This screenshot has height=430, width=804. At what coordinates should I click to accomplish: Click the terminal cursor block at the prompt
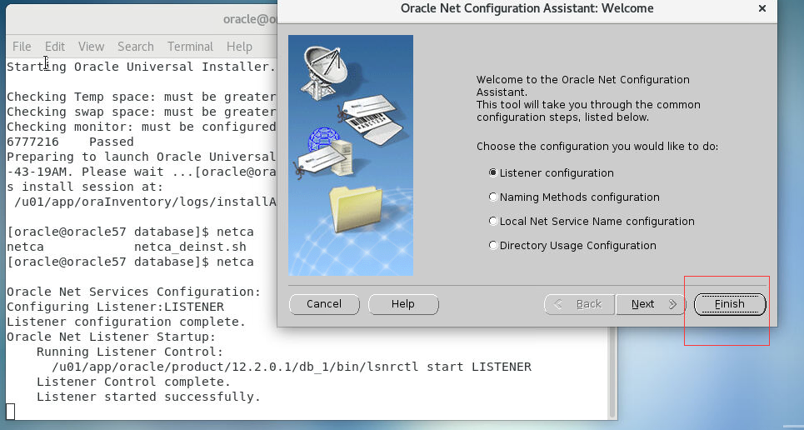(11, 412)
